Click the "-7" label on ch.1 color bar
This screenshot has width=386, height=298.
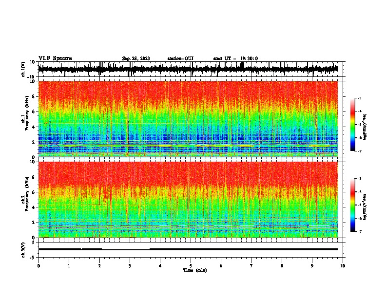click(359, 151)
